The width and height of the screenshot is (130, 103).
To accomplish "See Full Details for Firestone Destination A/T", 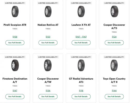I will (15, 97).
